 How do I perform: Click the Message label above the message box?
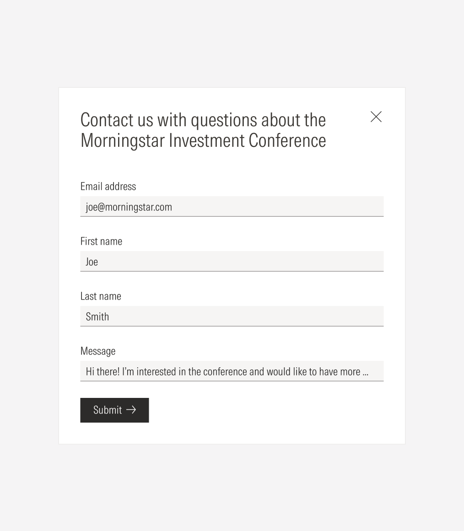click(x=98, y=351)
